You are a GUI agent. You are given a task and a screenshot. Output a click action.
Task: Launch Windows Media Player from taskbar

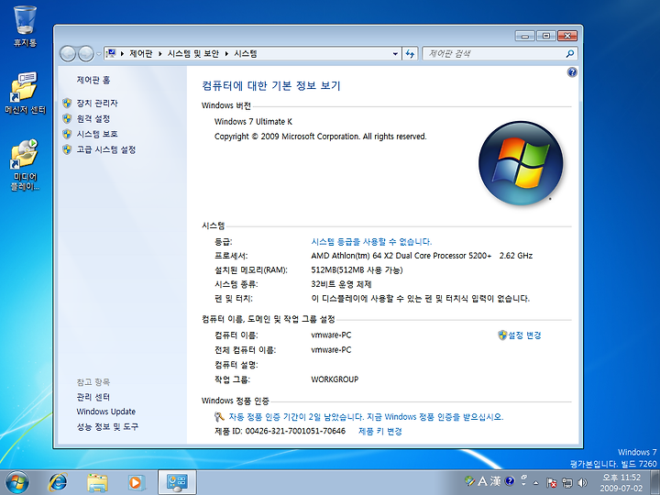[136, 482]
